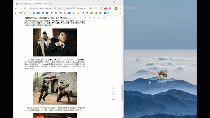The image size is (210, 118).
Task: Open the orange comment count link
Action: (x=105, y=18)
